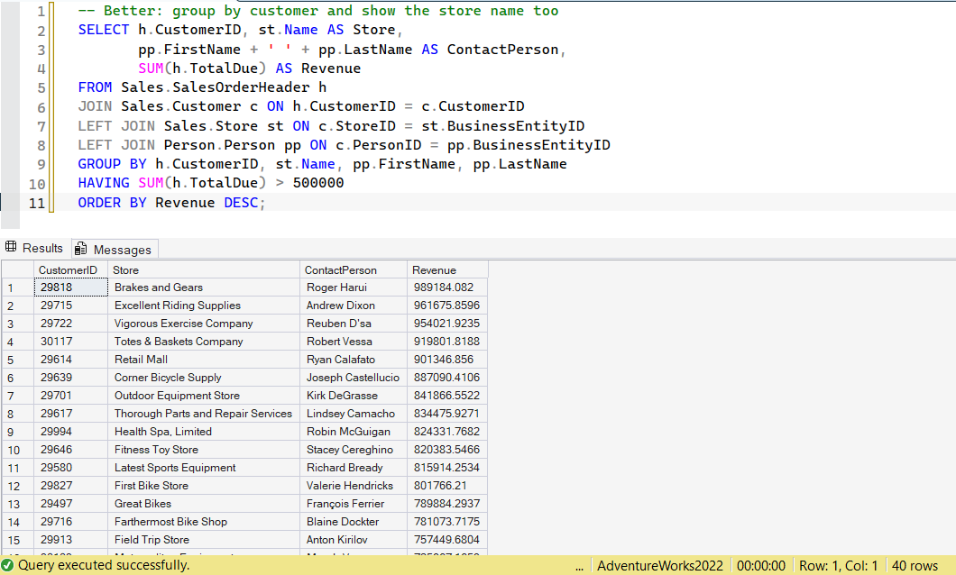956x575 pixels.
Task: Place cursor on the HAVING SUM line
Action: [211, 183]
